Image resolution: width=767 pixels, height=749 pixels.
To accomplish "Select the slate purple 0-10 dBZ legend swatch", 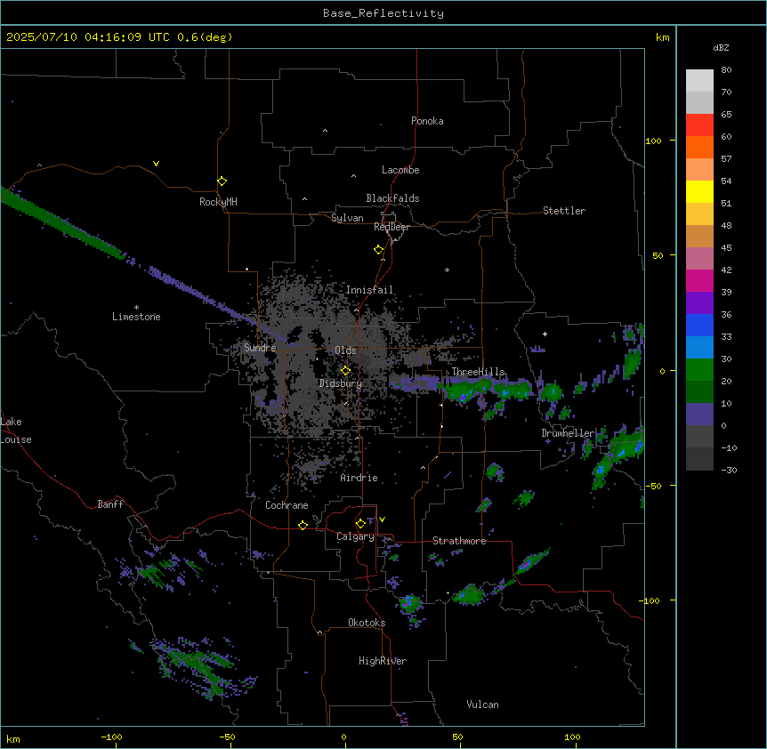I will pyautogui.click(x=699, y=415).
